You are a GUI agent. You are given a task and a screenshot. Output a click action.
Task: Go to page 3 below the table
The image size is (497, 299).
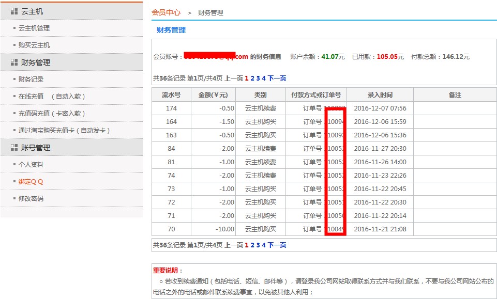pyautogui.click(x=258, y=245)
